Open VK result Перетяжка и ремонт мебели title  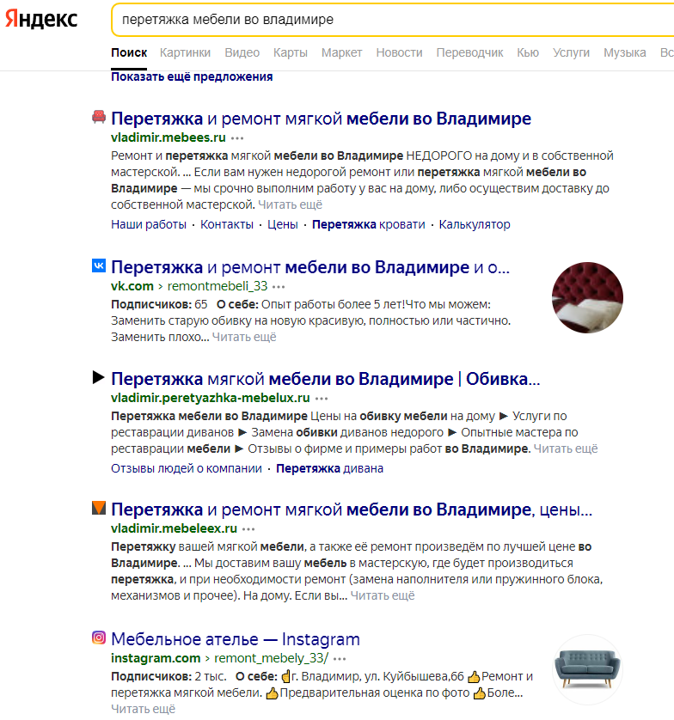tap(310, 267)
